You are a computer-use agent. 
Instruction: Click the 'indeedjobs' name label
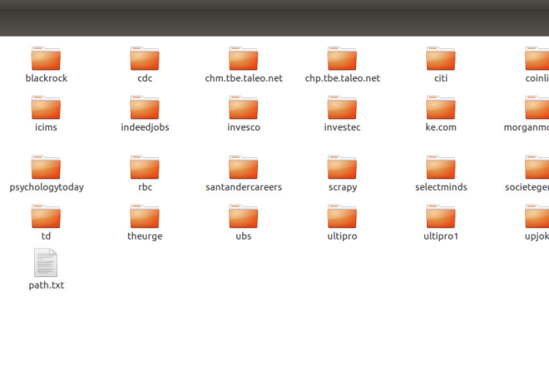pos(145,127)
